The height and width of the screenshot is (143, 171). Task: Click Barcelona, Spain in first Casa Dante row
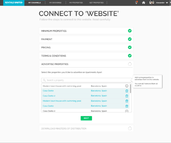tap(99, 91)
